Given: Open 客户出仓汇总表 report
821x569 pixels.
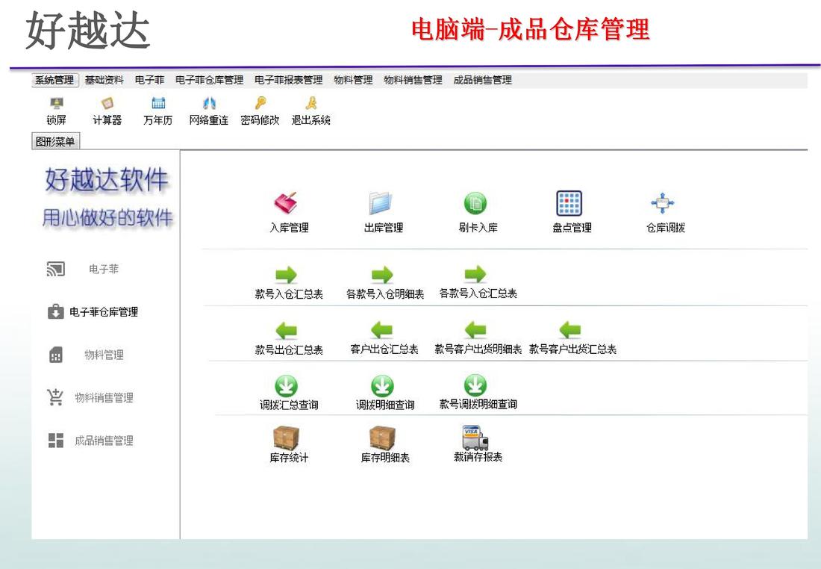Looking at the screenshot, I should tap(383, 330).
